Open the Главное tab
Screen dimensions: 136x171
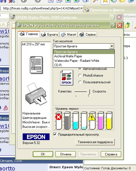click(x=29, y=34)
